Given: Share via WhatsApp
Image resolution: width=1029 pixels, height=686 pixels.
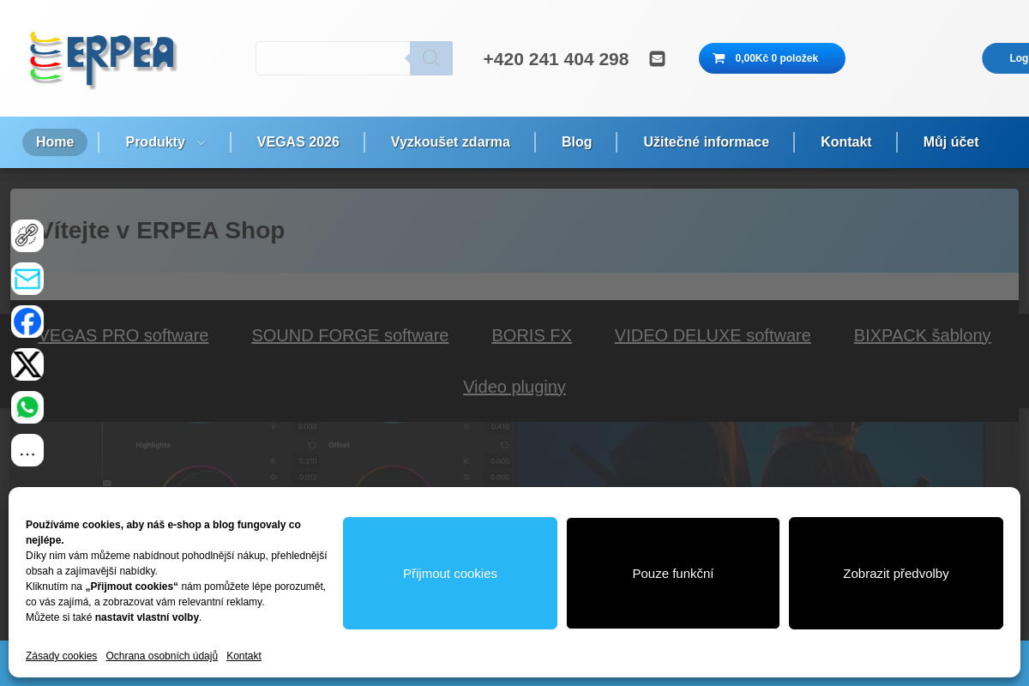Looking at the screenshot, I should [x=27, y=407].
